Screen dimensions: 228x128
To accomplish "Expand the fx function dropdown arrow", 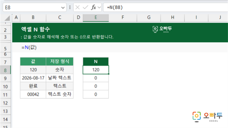I will (x=99, y=7).
